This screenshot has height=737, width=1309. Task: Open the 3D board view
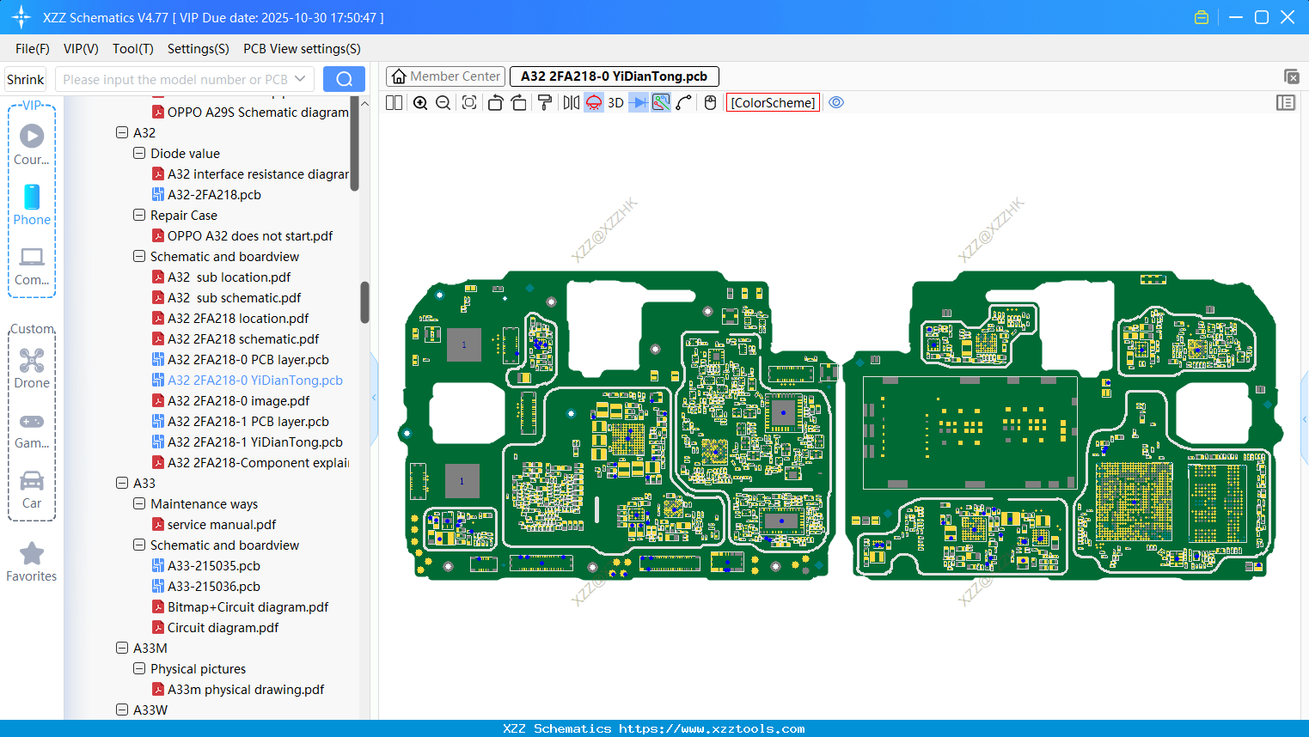click(615, 102)
